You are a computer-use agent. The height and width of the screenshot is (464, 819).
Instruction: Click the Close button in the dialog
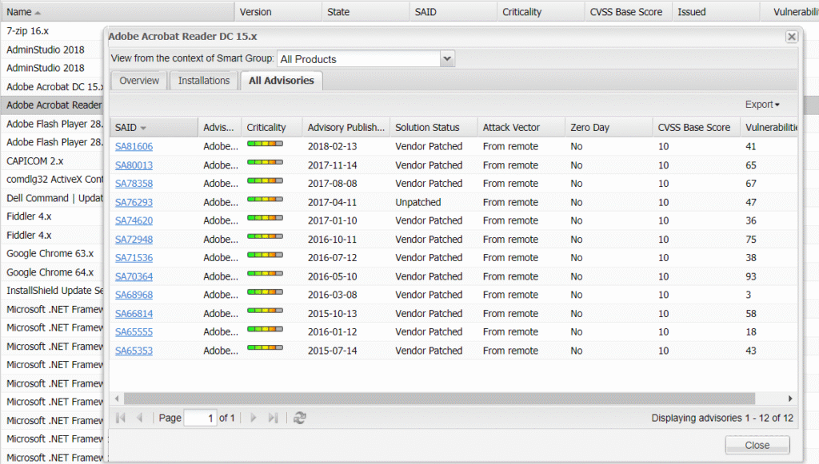pyautogui.click(x=757, y=445)
